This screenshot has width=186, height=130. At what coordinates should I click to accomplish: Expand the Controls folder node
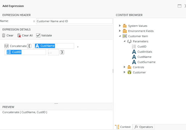pos(125,67)
